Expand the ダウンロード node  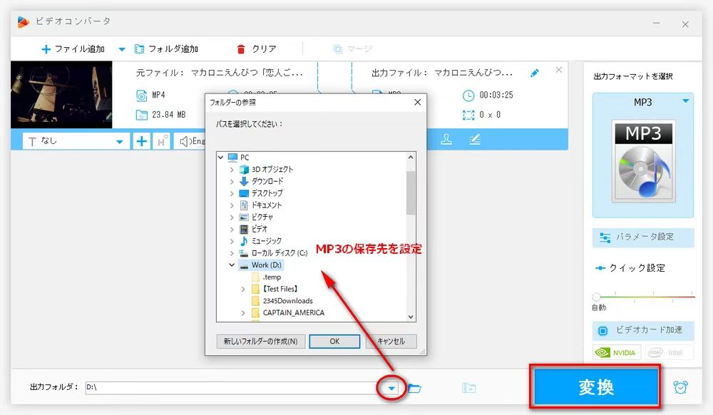pos(232,181)
